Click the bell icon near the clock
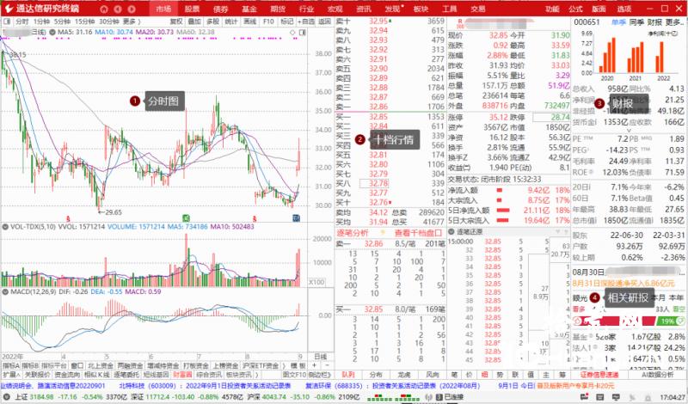Screen dimensions: 688x404 [x=648, y=397]
